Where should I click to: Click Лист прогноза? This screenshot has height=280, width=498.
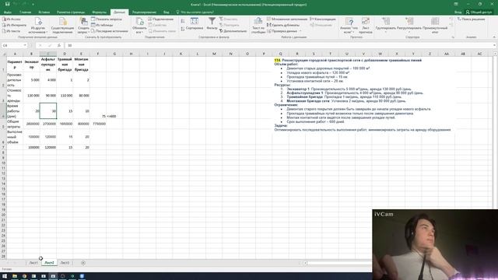pos(366,26)
